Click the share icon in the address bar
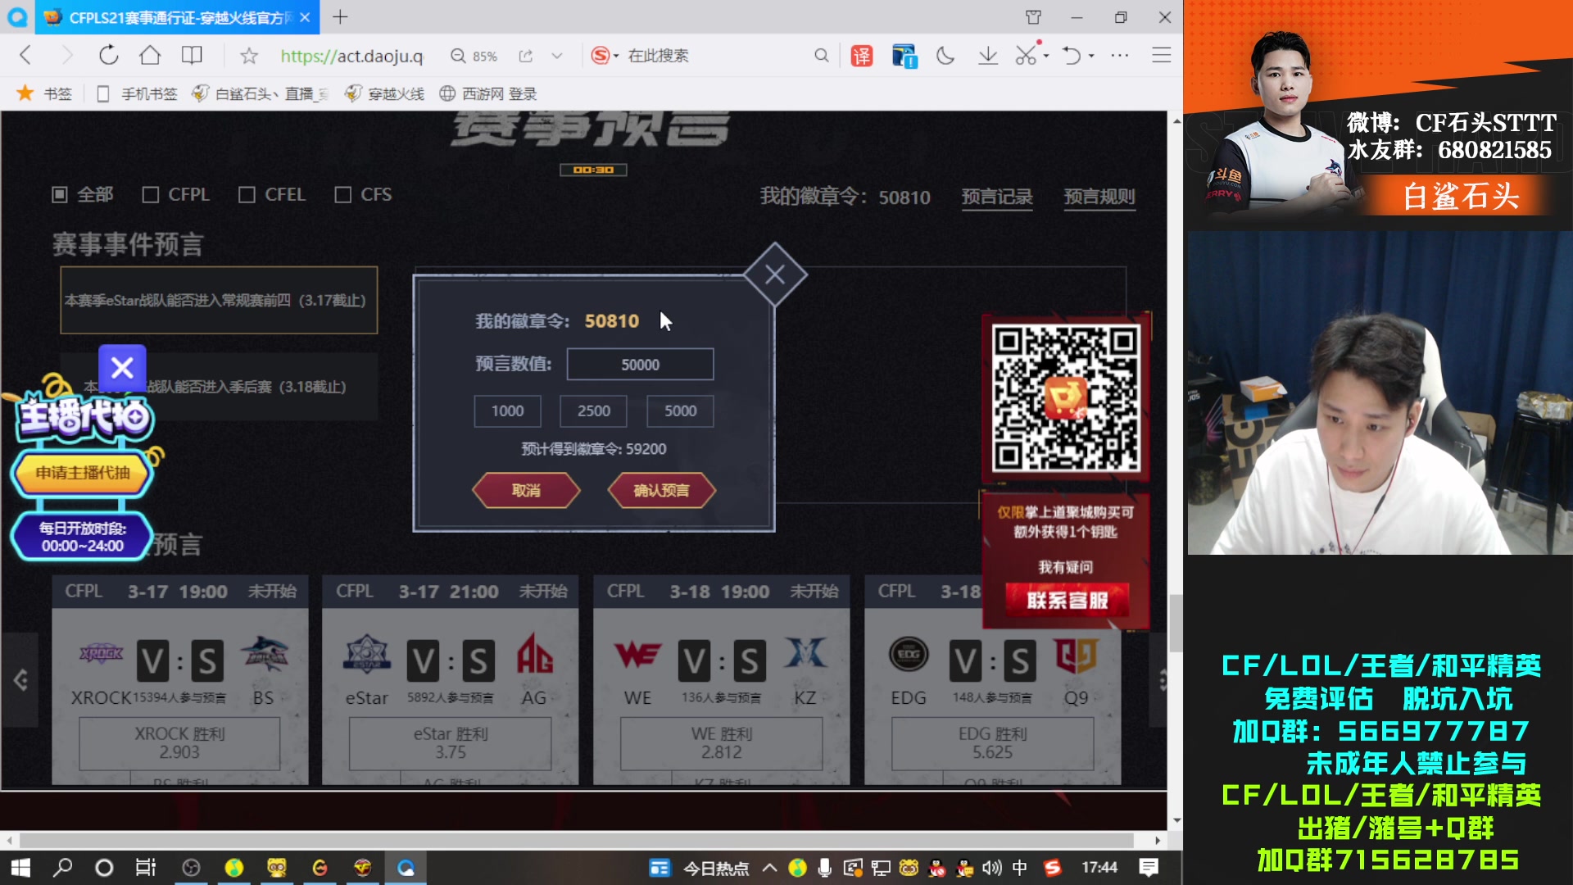The height and width of the screenshot is (885, 1573). pyautogui.click(x=526, y=56)
